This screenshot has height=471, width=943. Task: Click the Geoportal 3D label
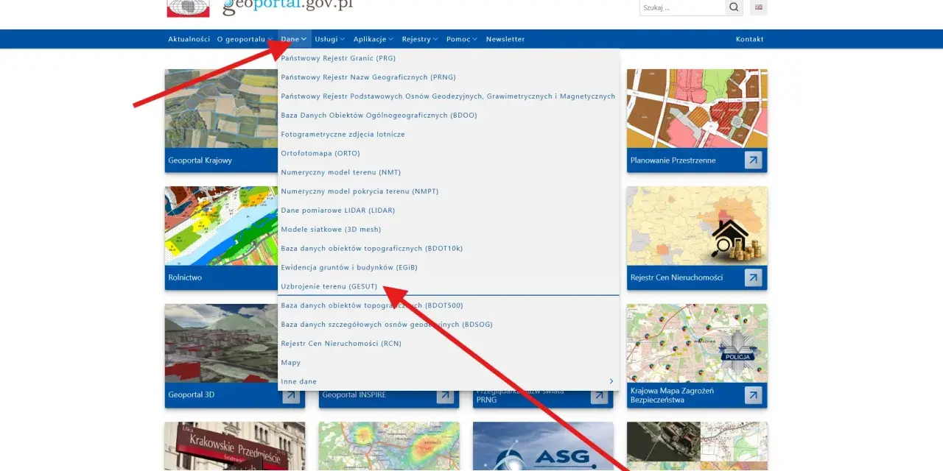[191, 395]
